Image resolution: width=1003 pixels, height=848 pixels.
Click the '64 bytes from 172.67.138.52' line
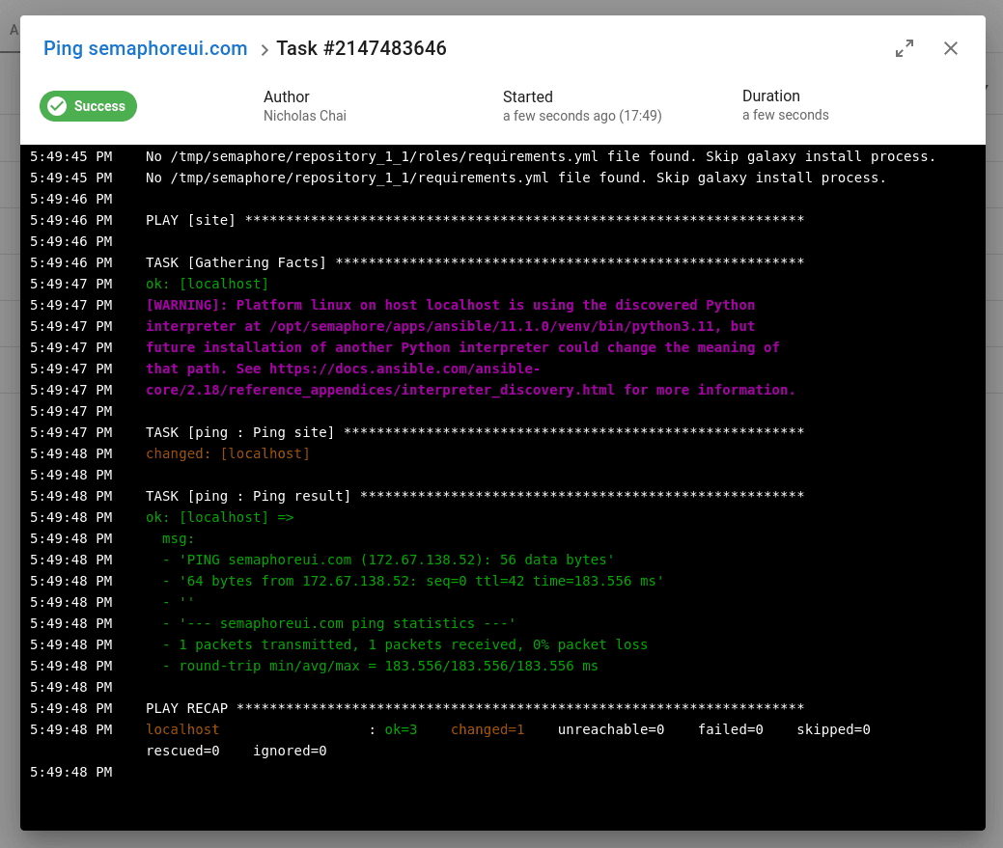pyautogui.click(x=413, y=581)
